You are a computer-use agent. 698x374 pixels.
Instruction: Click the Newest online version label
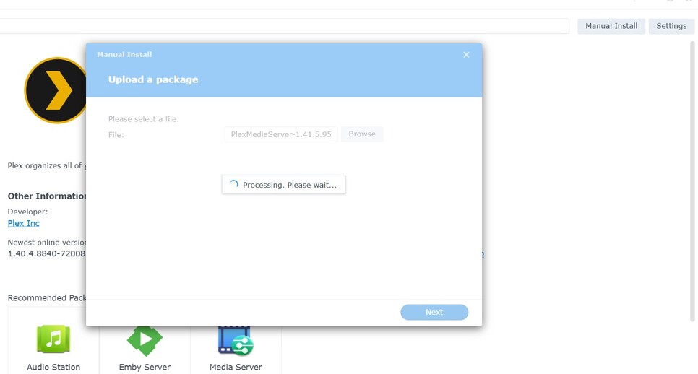tap(47, 243)
